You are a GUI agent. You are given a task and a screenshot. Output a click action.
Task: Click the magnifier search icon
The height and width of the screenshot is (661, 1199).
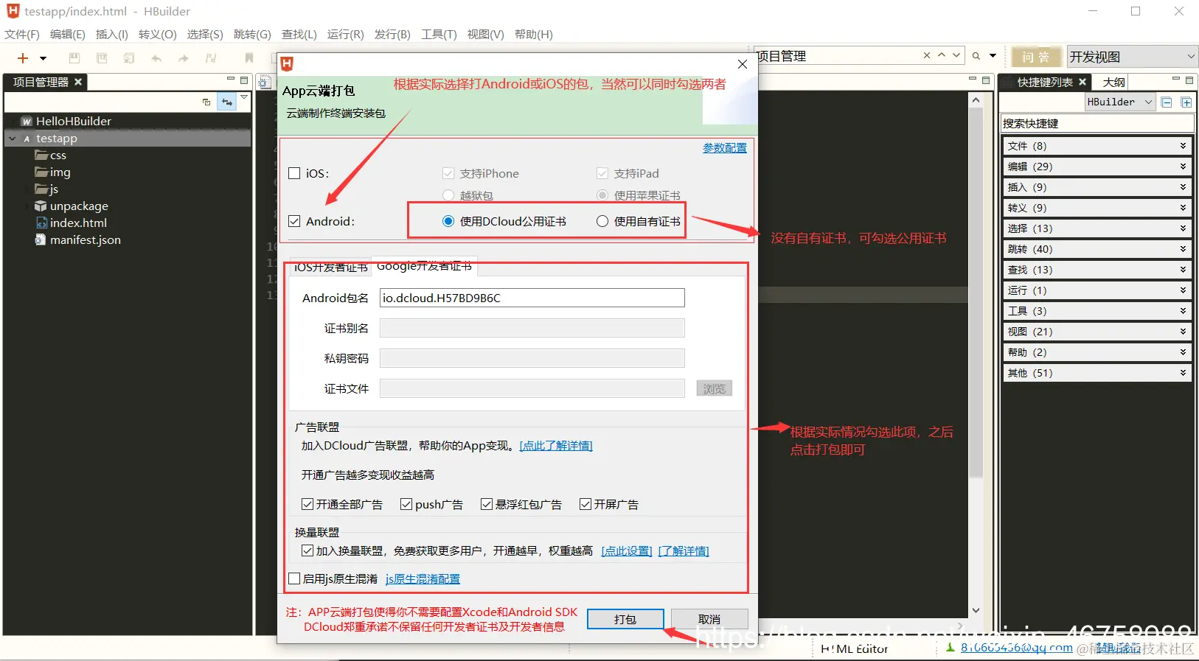pos(976,56)
